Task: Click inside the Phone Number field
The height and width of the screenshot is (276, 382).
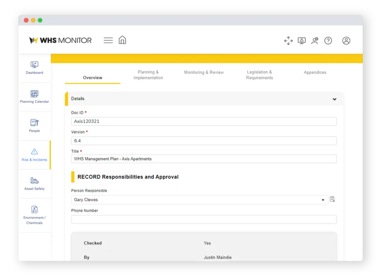Action: coord(204,219)
